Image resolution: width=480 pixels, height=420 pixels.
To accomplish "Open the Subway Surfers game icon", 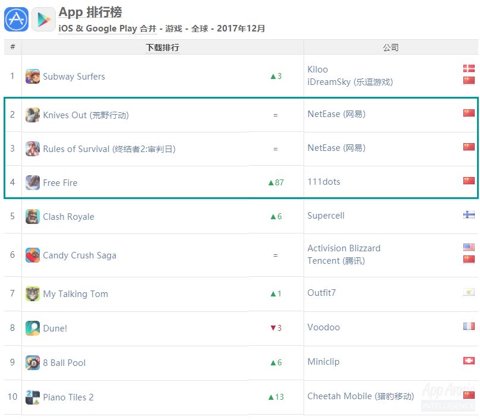I will click(x=33, y=77).
